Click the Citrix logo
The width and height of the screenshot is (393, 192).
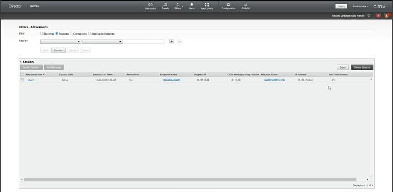[x=379, y=6]
